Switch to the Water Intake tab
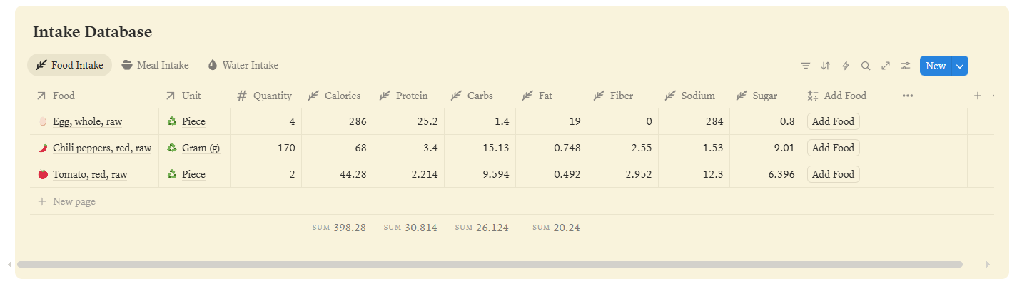 point(243,65)
